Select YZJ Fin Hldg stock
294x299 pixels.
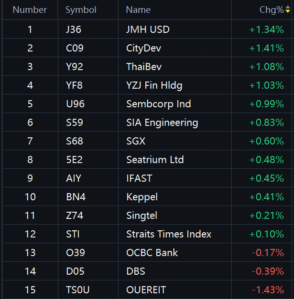[154, 85]
